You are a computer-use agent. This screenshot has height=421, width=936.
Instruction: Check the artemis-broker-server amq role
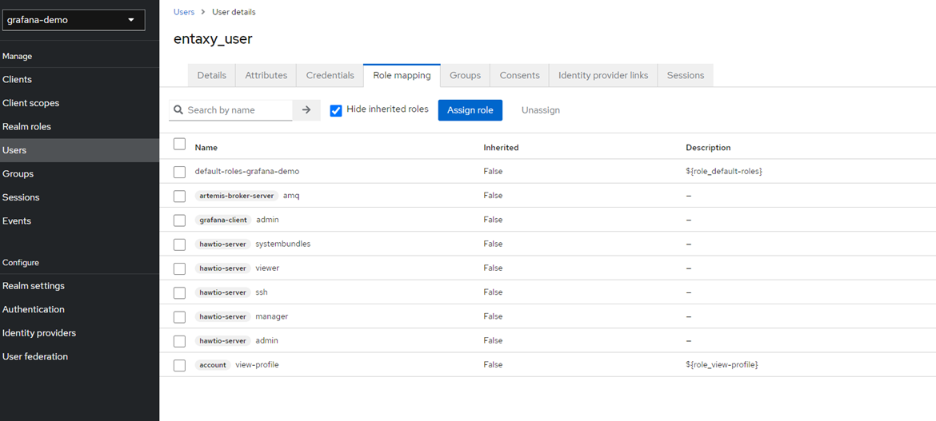180,197
